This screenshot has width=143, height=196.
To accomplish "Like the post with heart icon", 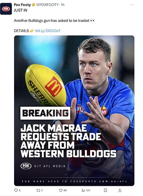I will pos(61,191).
